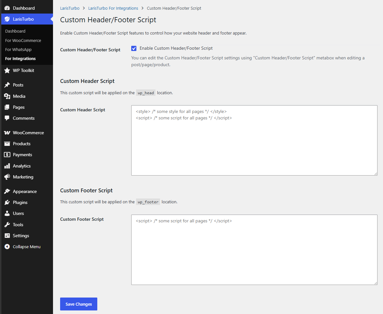Click the Dashboard gauge icon in sidebar
The image size is (383, 314).
click(7, 8)
